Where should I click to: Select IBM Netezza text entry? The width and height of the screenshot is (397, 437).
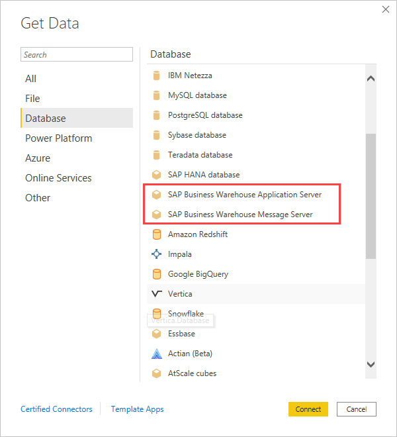[190, 75]
